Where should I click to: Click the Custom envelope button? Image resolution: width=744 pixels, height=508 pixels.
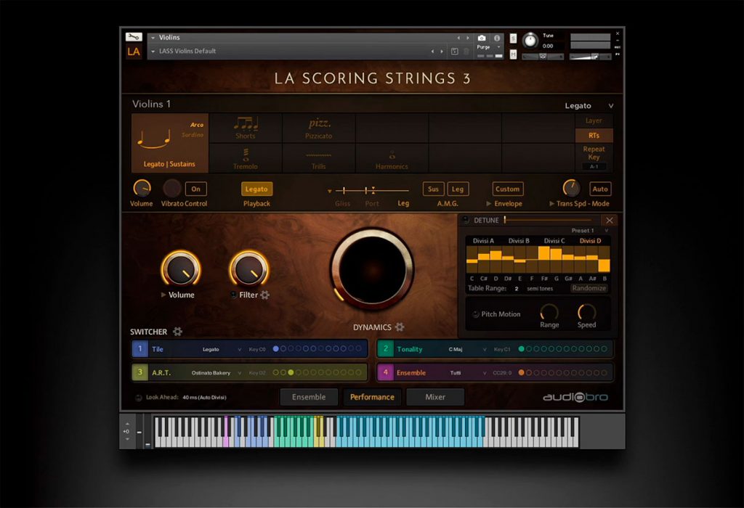[508, 189]
